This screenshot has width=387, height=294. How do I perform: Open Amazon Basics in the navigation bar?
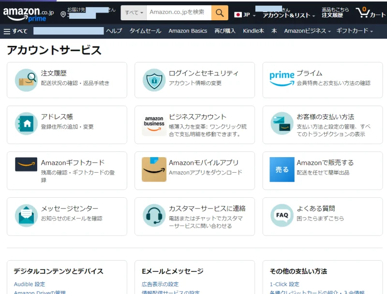tap(188, 31)
